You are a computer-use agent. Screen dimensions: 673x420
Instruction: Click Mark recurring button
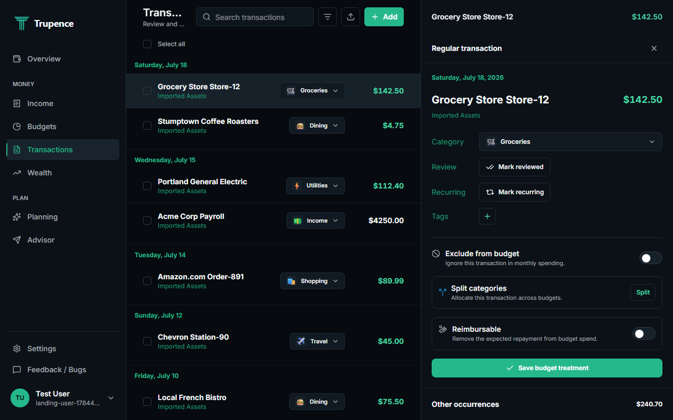point(515,192)
